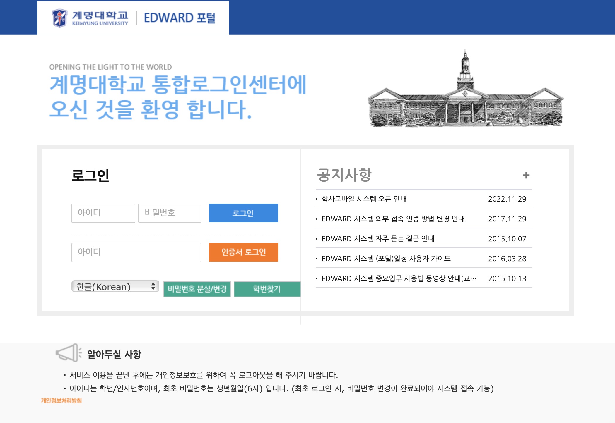This screenshot has width=615, height=423.
Task: Open the EDWARD (포털)일정 사용자 가이드 notice
Action: click(x=386, y=259)
